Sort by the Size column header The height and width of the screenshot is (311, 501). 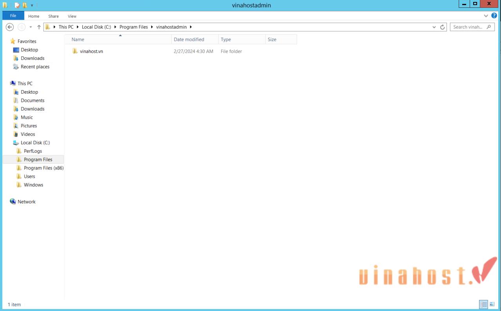coord(281,39)
